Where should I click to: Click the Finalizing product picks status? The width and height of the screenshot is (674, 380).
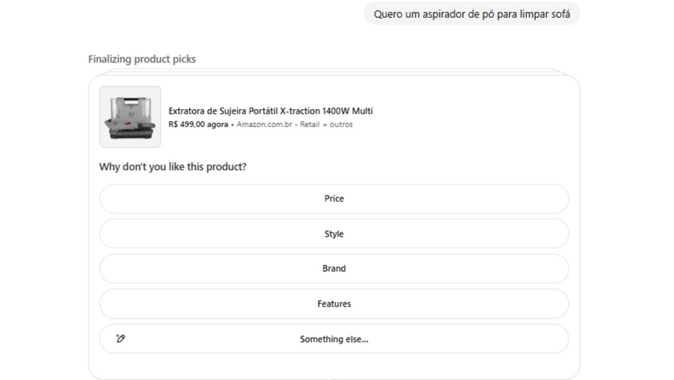click(x=142, y=59)
